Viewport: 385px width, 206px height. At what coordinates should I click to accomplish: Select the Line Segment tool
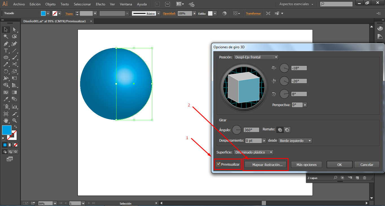point(14,51)
